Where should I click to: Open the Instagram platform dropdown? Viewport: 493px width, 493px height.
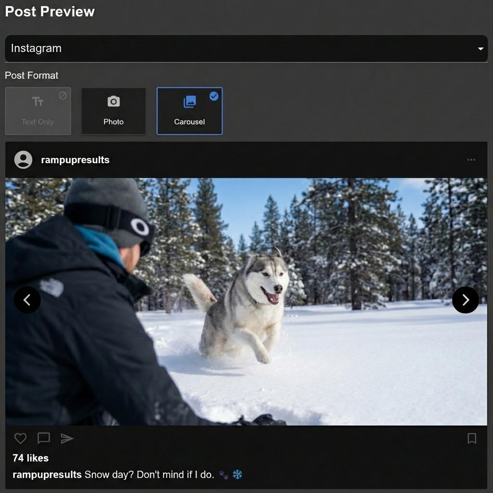246,48
